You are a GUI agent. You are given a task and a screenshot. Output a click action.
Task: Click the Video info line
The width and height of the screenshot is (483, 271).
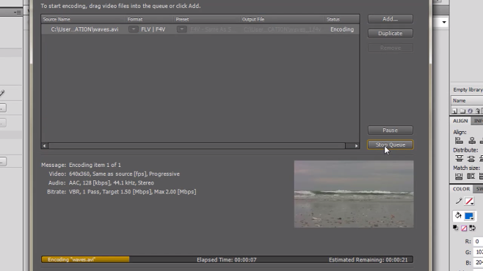(x=114, y=174)
